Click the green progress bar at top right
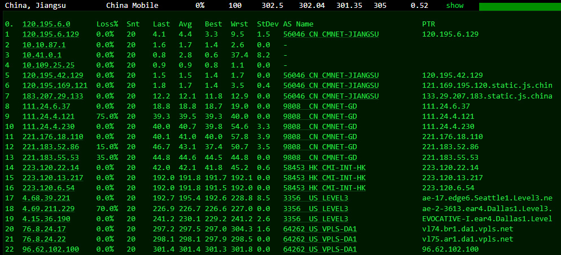 519,6
